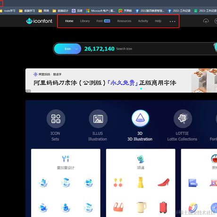This screenshot has width=217, height=217.
Task: Open the node学习 bookmark folder
Action: (8, 11)
